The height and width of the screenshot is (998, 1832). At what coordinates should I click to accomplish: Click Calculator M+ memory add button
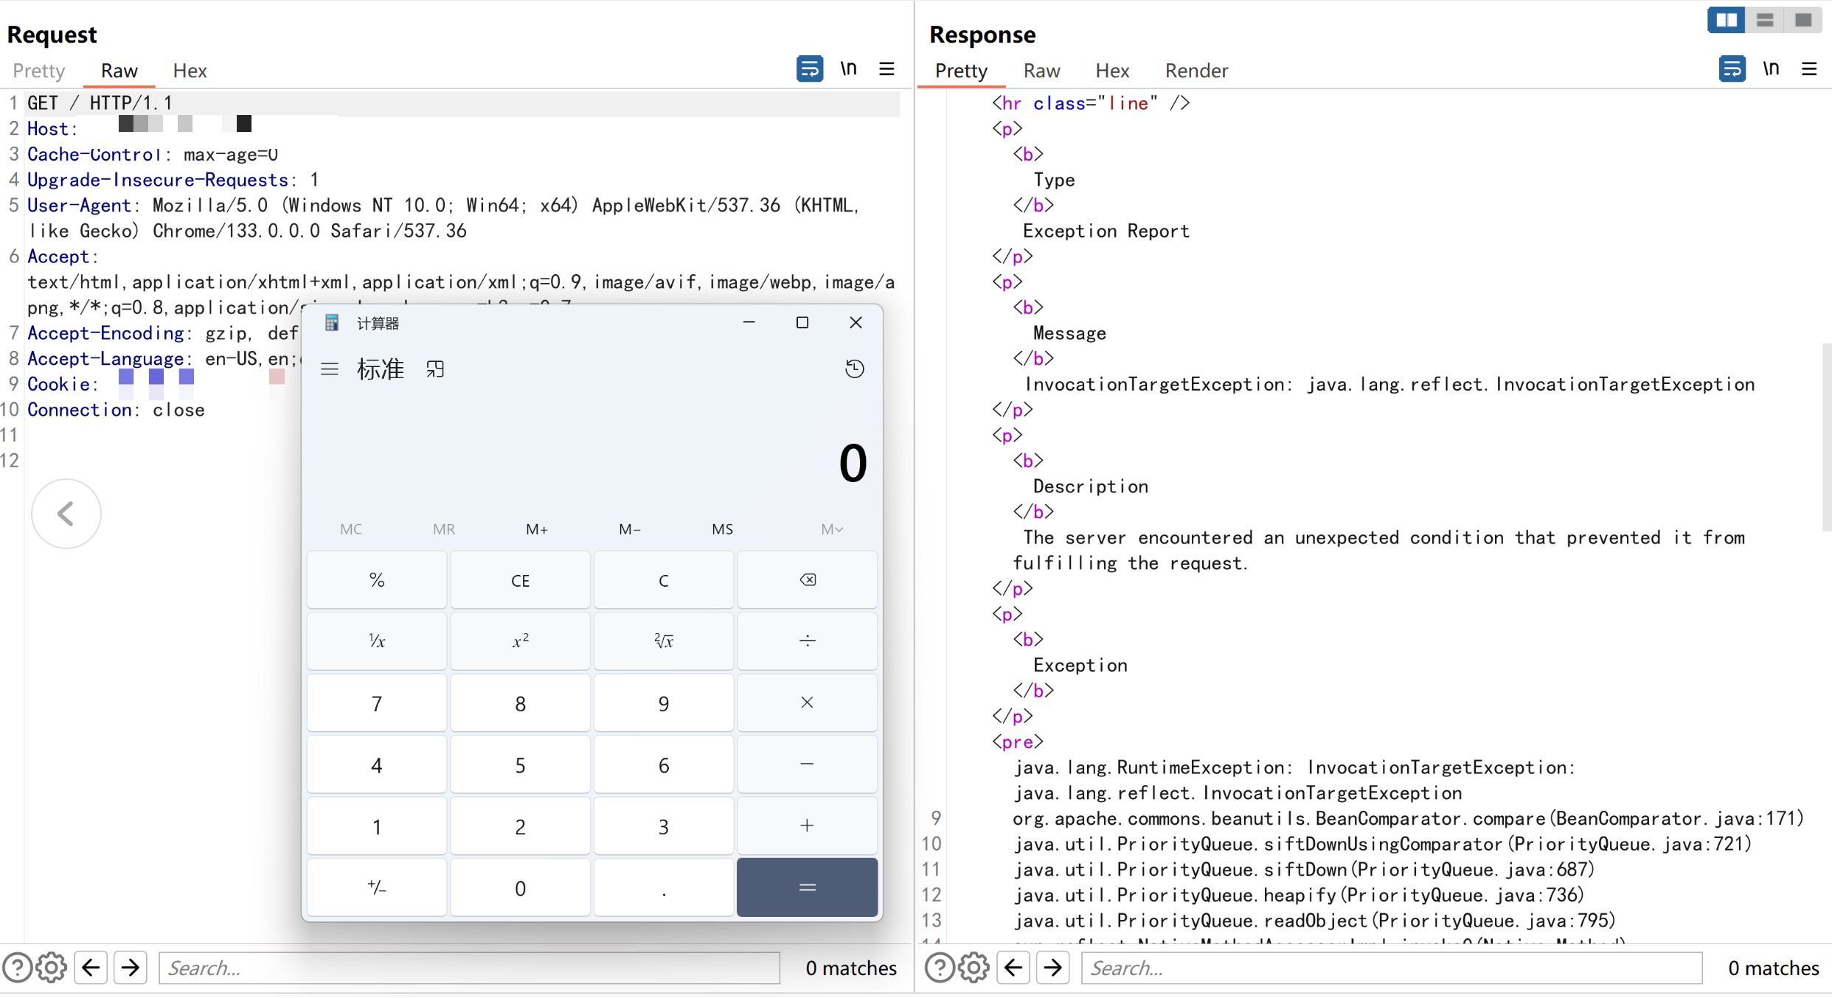[536, 529]
